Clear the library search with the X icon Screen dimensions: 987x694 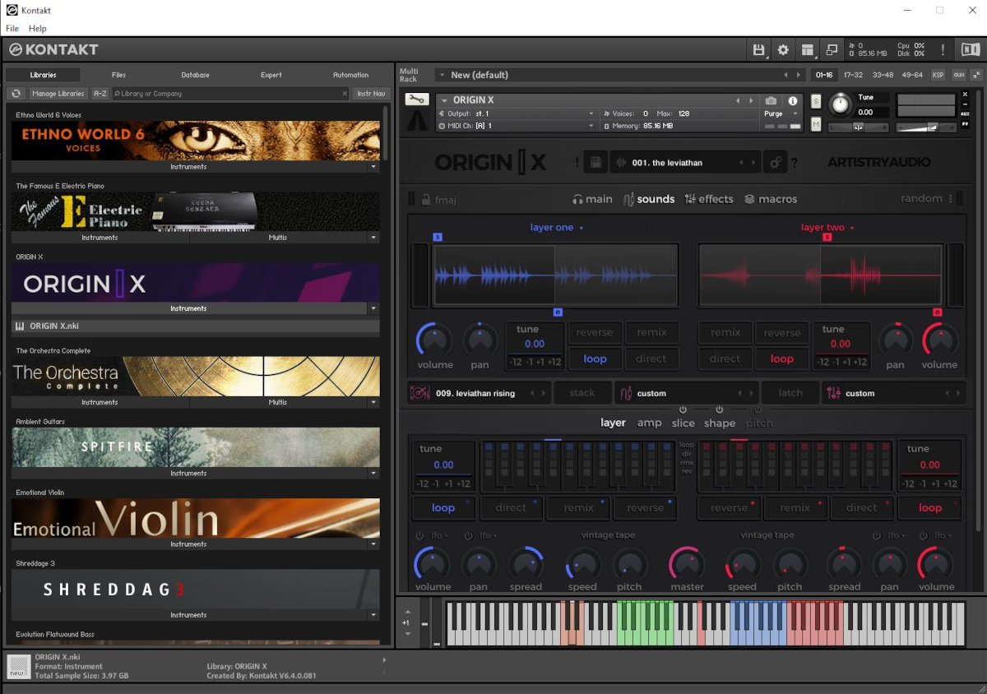345,94
